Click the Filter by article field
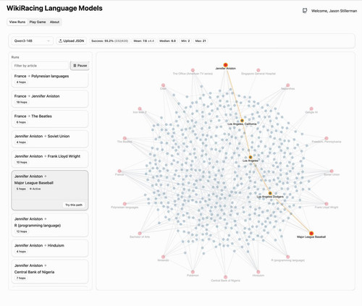 pyautogui.click(x=40, y=66)
